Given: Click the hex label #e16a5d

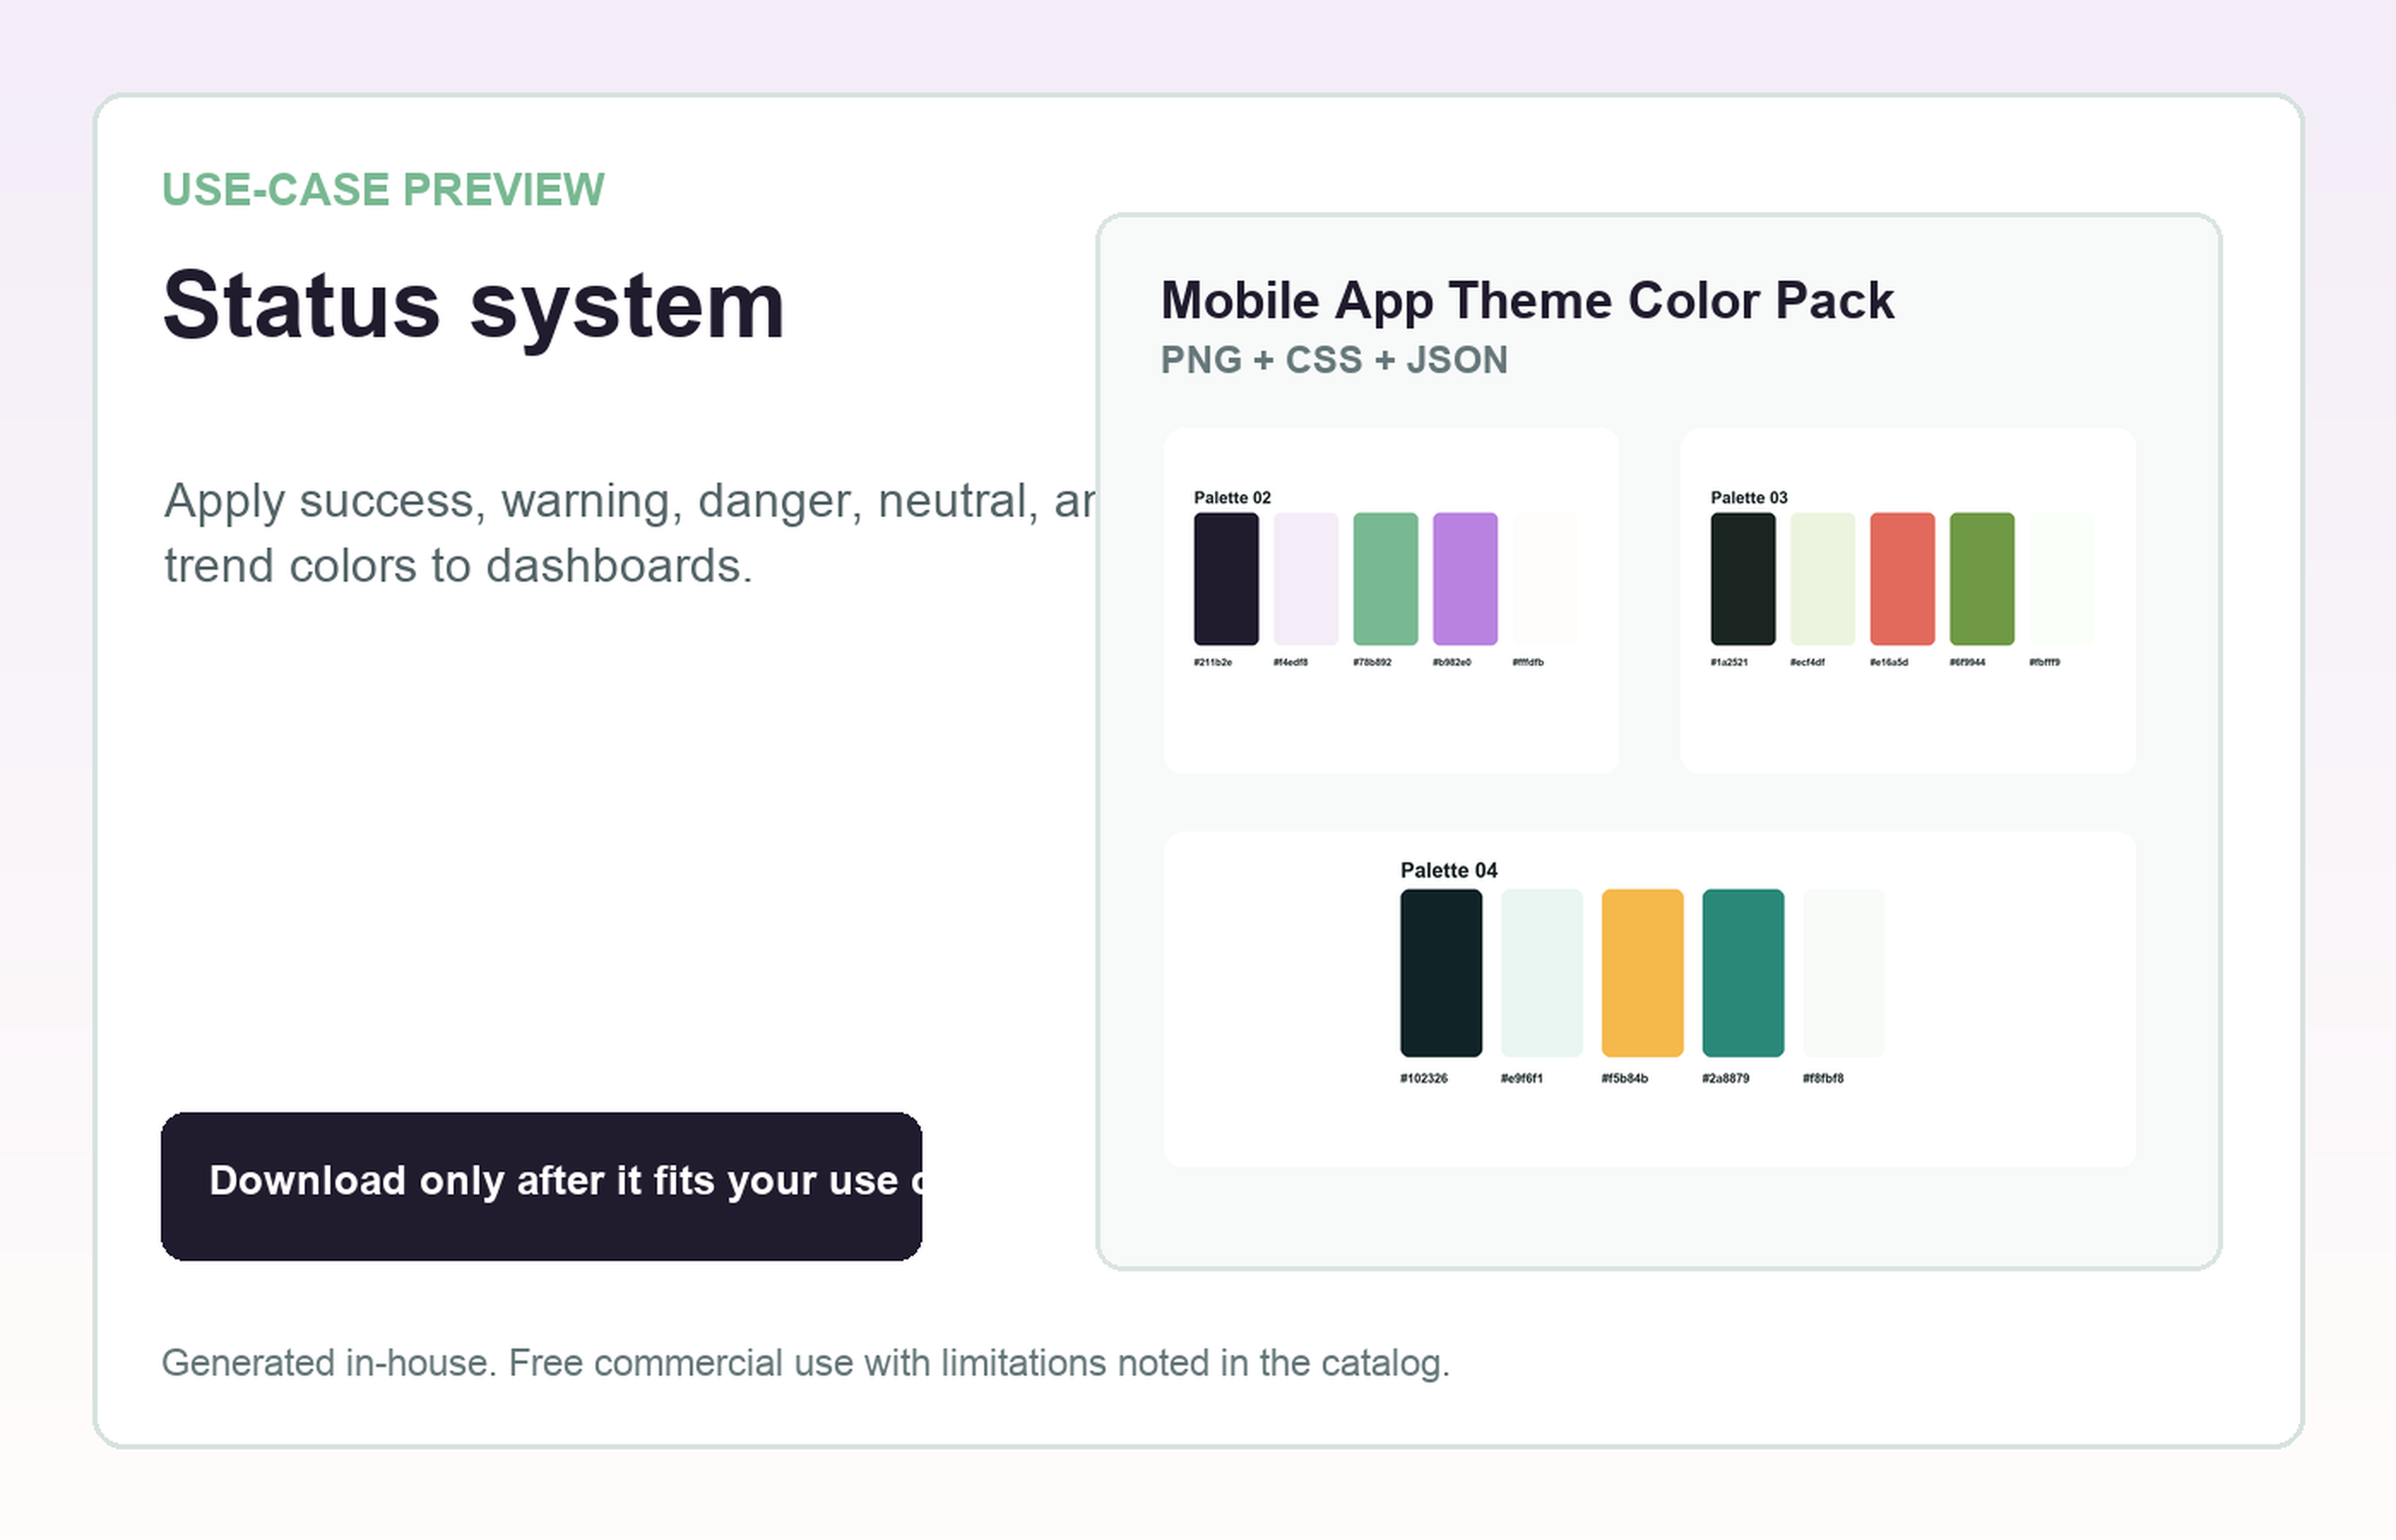Looking at the screenshot, I should 1889,662.
